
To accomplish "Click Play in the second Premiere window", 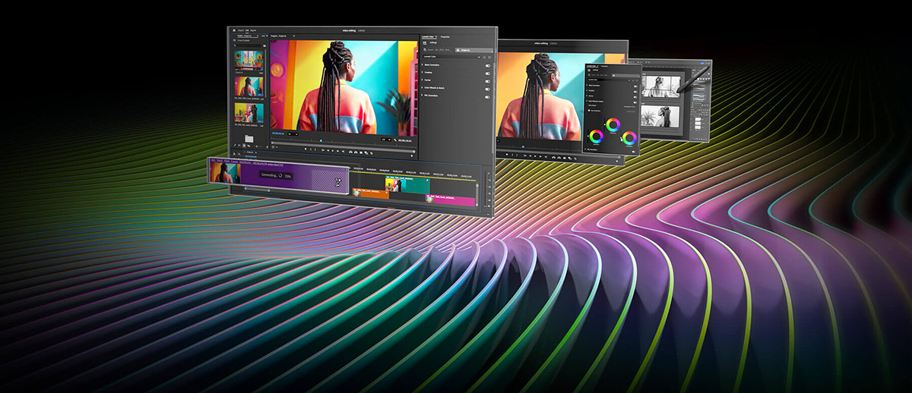I will coord(535,156).
